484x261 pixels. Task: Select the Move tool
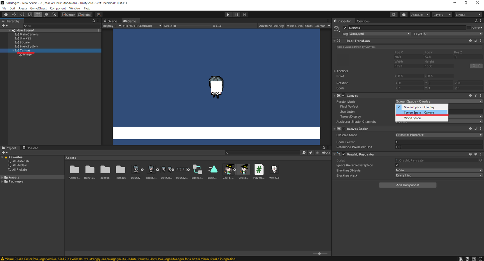click(x=14, y=14)
